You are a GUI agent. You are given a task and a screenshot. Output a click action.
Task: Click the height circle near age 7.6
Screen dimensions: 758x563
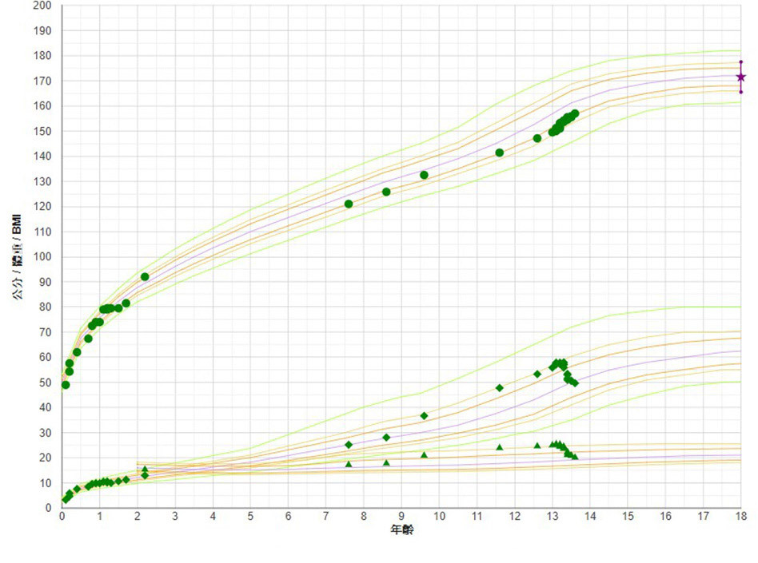click(x=349, y=204)
